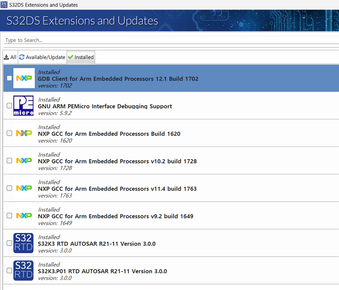This screenshot has width=339, height=290.
Task: Switch to the All tab
Action: (x=10, y=57)
